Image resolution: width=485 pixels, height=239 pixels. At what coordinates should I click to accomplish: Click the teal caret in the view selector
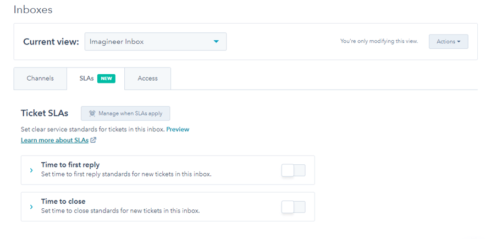click(216, 42)
